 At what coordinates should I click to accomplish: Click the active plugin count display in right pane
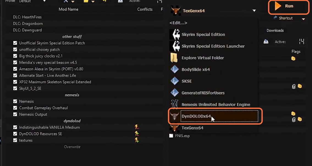(x=302, y=41)
